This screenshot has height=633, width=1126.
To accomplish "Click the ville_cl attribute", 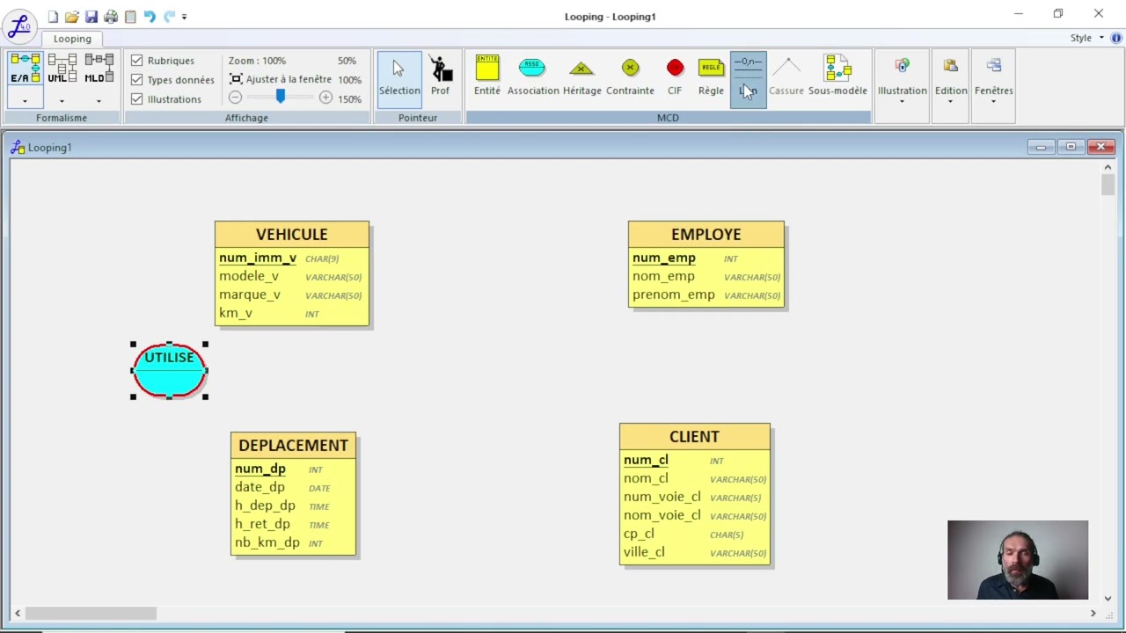I will tap(644, 552).
